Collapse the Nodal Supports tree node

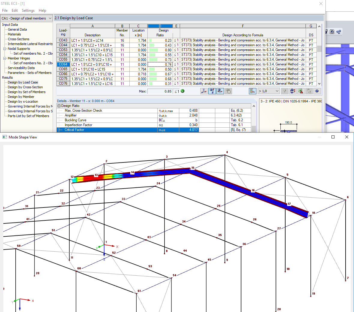(5, 49)
